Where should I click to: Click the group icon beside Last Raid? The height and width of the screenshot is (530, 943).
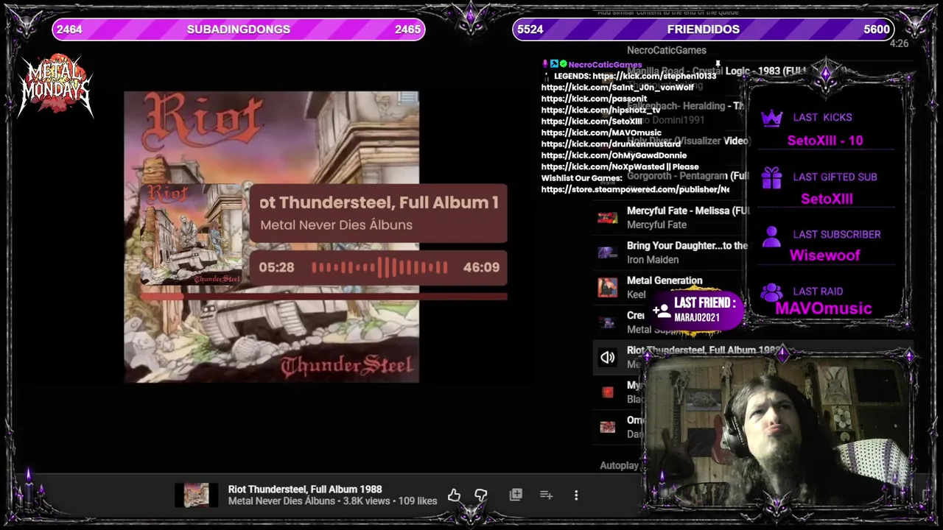point(771,292)
